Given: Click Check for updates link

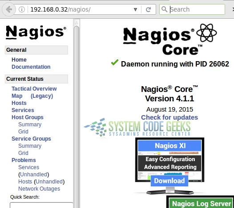Looking at the screenshot, I should click(169, 117).
